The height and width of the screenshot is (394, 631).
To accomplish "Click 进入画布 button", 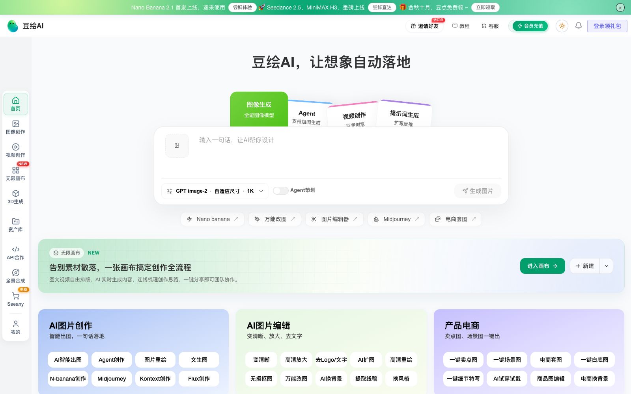I will point(543,266).
